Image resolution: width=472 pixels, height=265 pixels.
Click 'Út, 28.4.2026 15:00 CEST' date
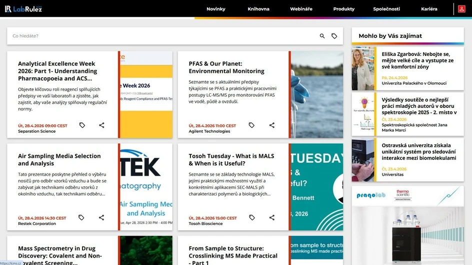coord(212,218)
